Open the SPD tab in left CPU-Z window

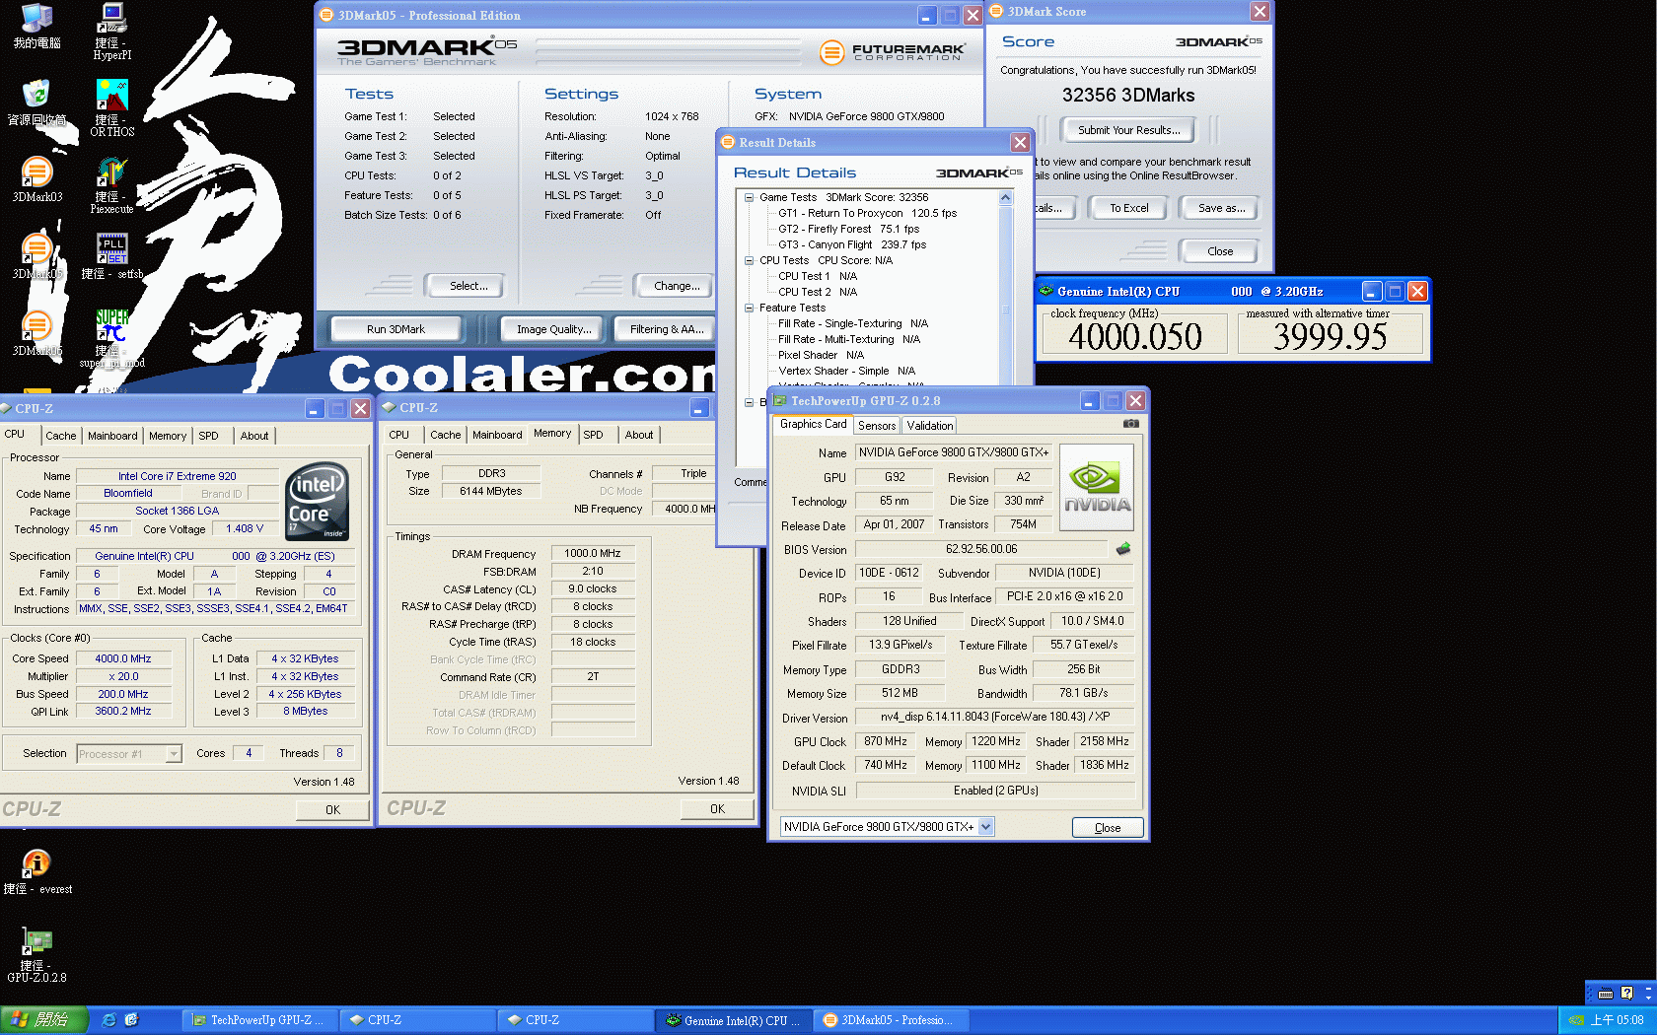tap(208, 436)
